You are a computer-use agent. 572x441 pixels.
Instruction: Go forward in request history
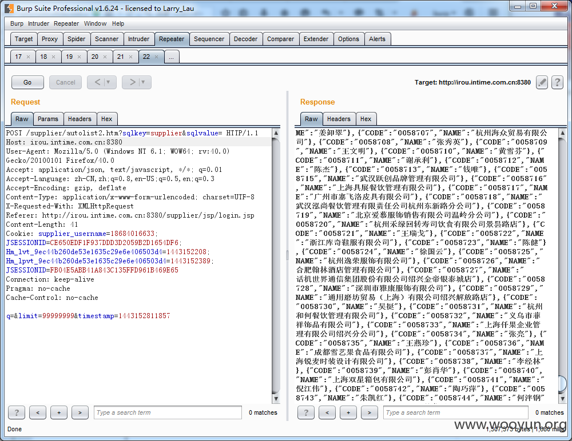click(x=133, y=82)
